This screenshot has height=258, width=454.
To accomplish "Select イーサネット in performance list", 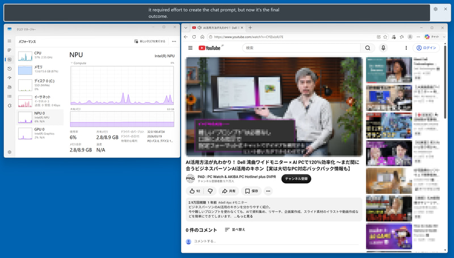I will click(x=40, y=101).
